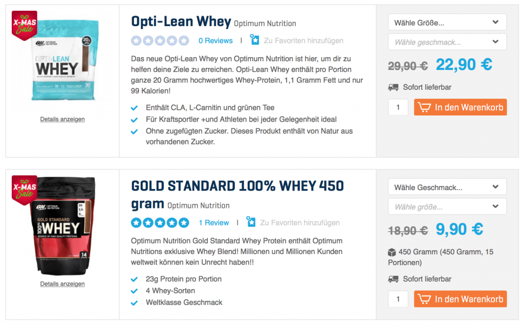Click favorites star icon for Opti-Lean Whey
Viewport: 524px width, 326px height.
(x=255, y=40)
